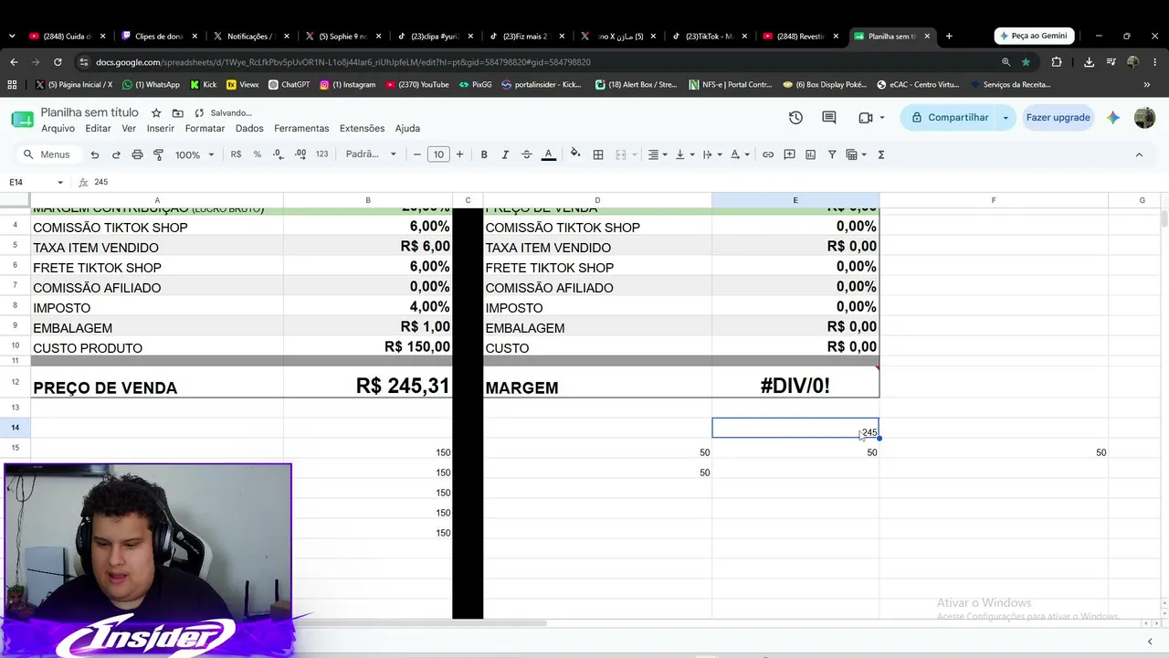
Task: Insert a chart from toolbar
Action: (x=811, y=154)
